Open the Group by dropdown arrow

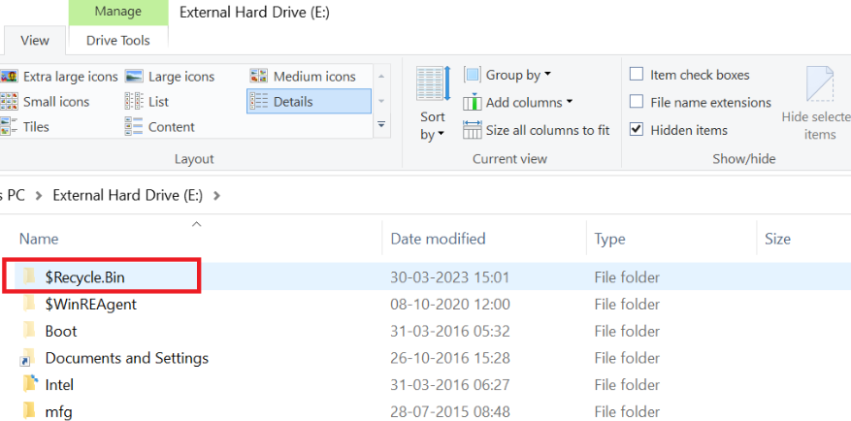[x=547, y=74]
